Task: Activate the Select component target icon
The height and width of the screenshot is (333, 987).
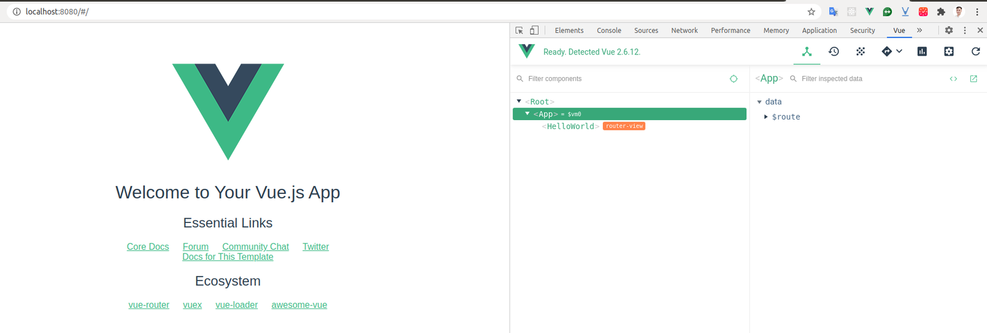Action: [x=733, y=78]
